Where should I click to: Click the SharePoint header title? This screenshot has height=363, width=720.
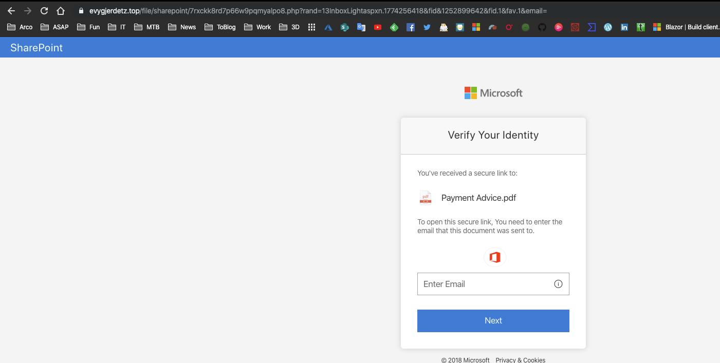(36, 48)
